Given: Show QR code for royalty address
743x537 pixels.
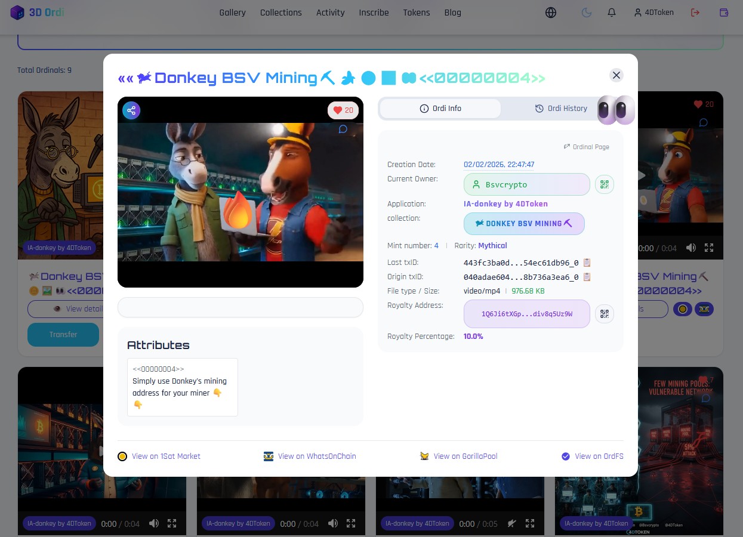Looking at the screenshot, I should pyautogui.click(x=605, y=314).
